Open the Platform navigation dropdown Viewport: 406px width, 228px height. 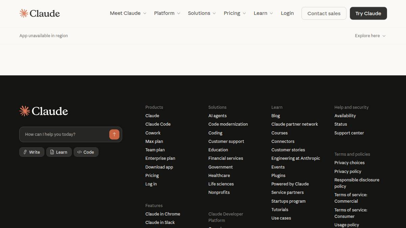point(167,13)
